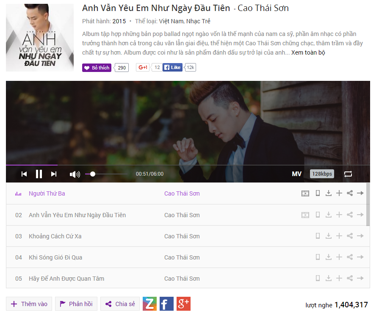Share the song Người Thứ Ba
This screenshot has height=312, width=379.
[350, 193]
